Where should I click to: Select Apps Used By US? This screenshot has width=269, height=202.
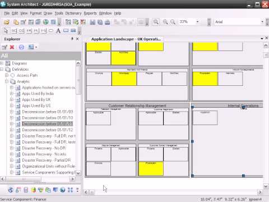point(36,105)
